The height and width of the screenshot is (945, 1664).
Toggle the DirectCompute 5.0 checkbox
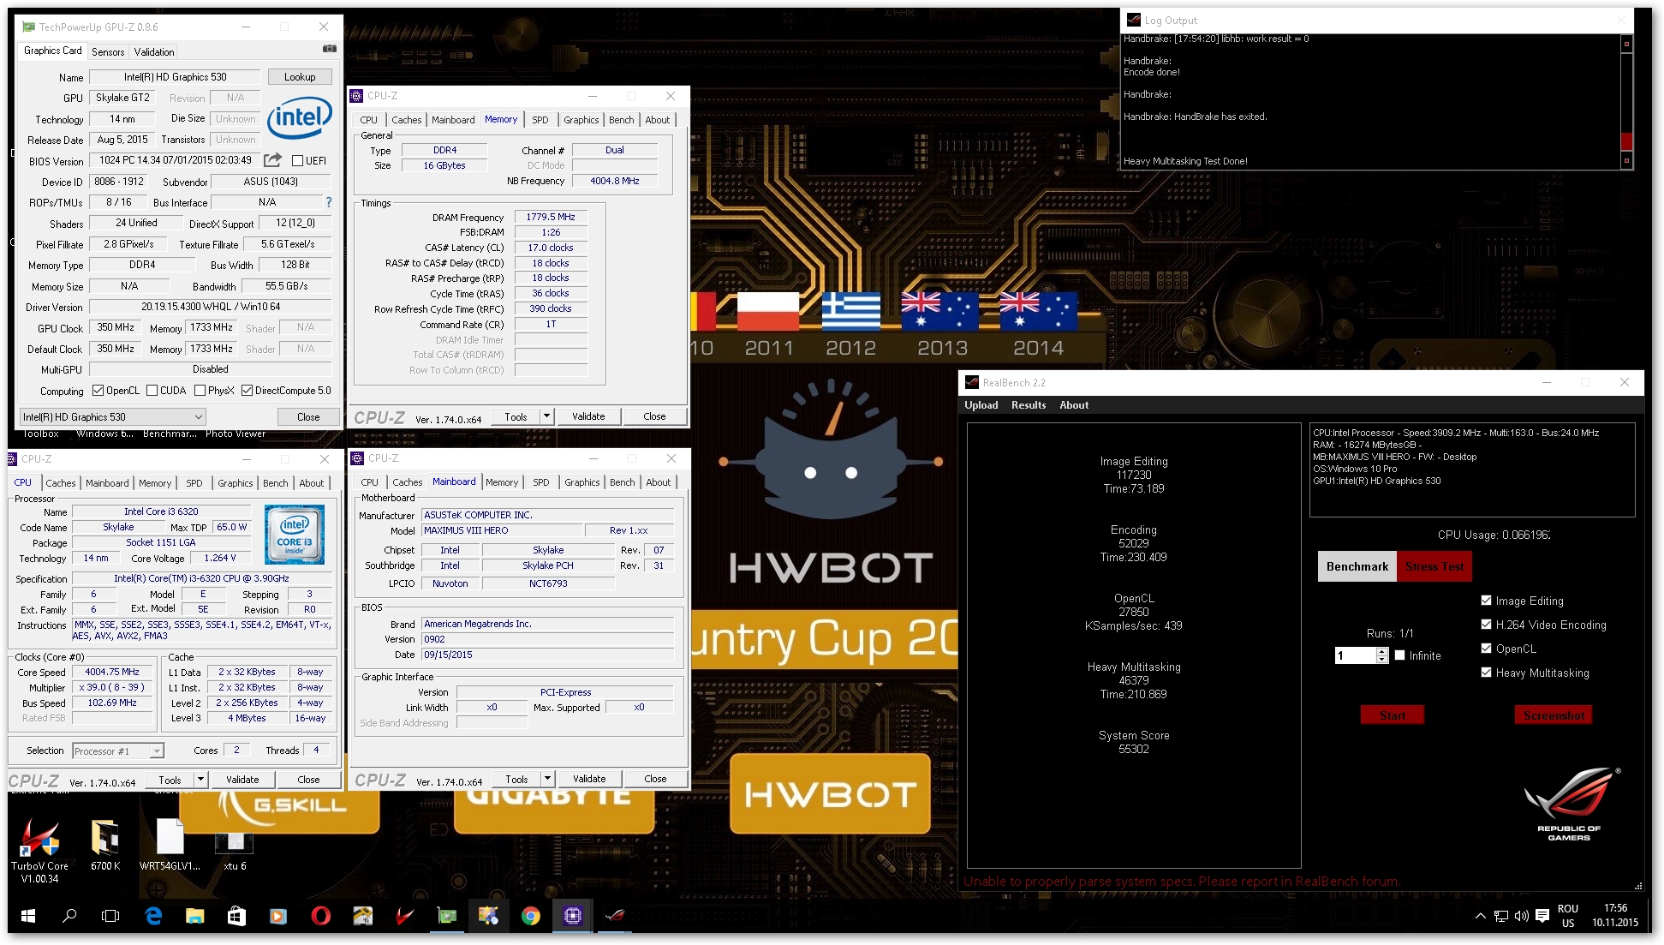tap(247, 391)
